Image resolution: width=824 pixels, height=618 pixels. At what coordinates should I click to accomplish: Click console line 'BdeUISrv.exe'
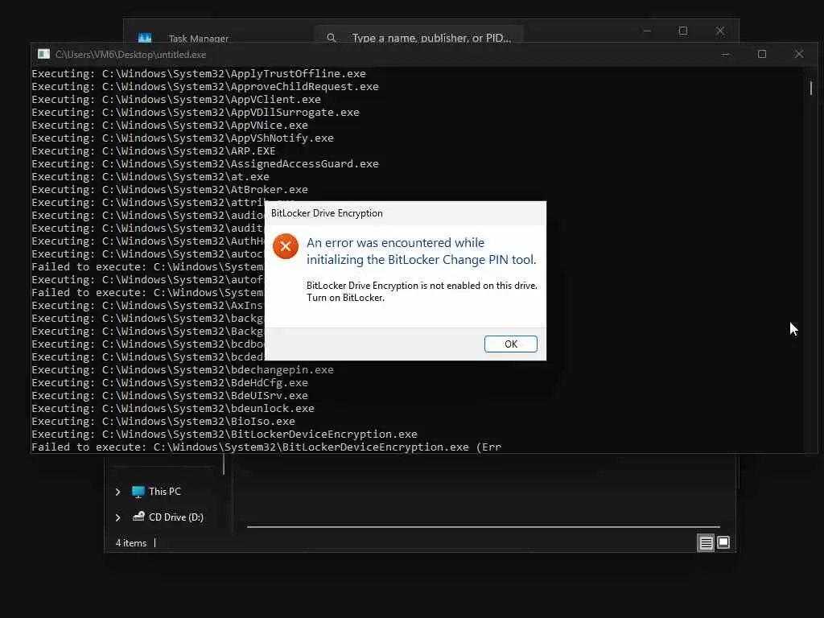[x=170, y=396]
